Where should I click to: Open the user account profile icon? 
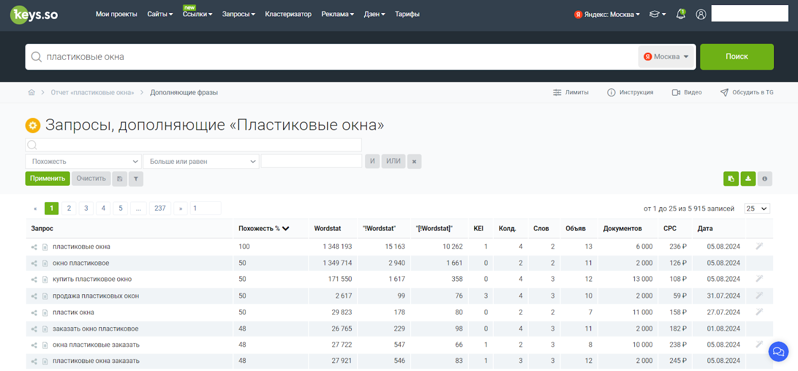tap(701, 14)
